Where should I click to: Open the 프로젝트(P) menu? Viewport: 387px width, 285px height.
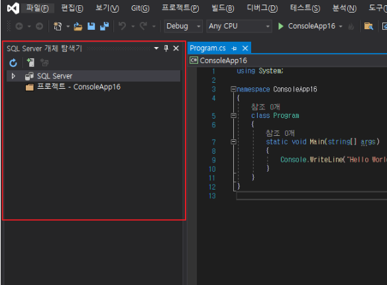[180, 8]
